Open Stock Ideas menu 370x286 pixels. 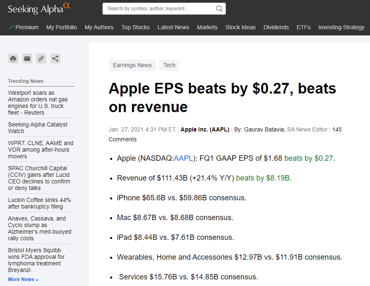click(x=240, y=27)
